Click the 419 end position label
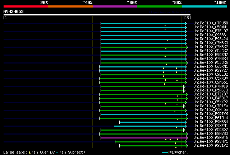The image size is (230, 155). click(187, 18)
